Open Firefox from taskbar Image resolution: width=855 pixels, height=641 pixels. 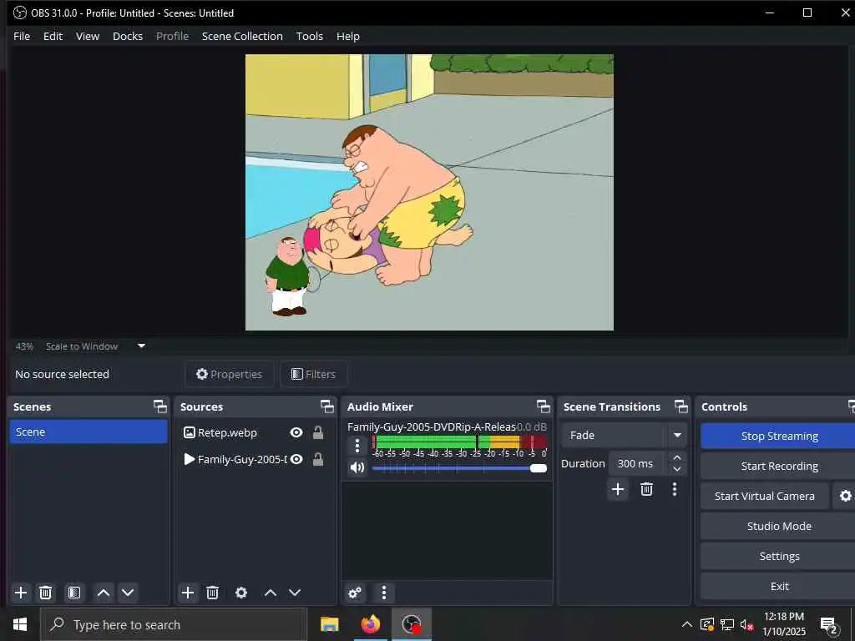(370, 624)
